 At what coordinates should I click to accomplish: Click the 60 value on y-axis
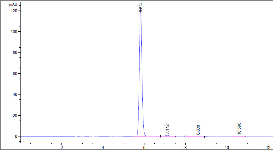tap(15, 73)
